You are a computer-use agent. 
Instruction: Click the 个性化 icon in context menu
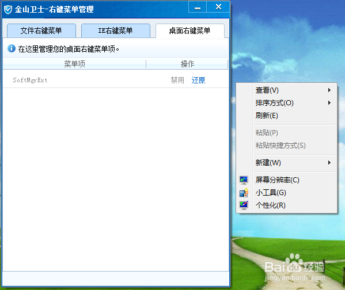tap(244, 205)
